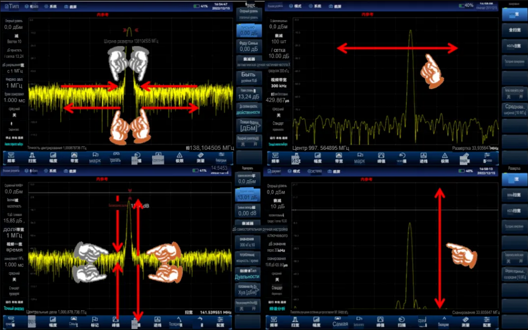This screenshot has height=330, width=528.
Task: Select the full span softkey in top-right panel
Action: point(515,30)
